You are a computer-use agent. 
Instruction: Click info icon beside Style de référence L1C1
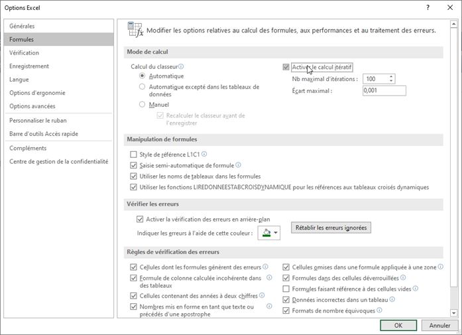204,154
